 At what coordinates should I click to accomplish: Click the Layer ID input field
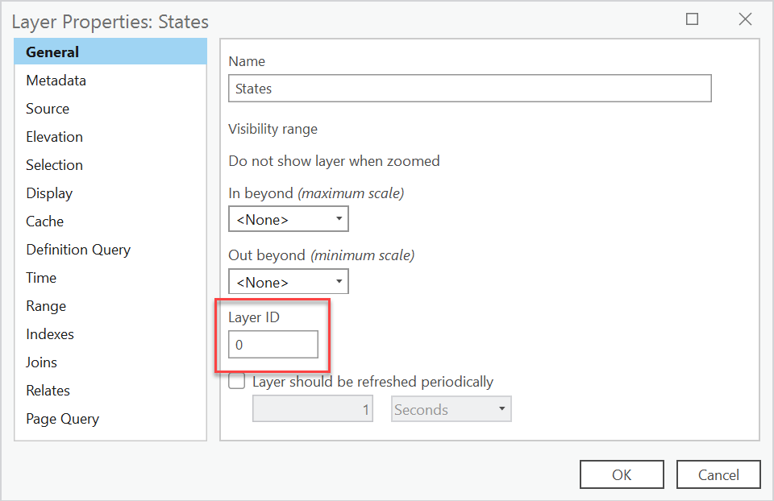pyautogui.click(x=273, y=345)
